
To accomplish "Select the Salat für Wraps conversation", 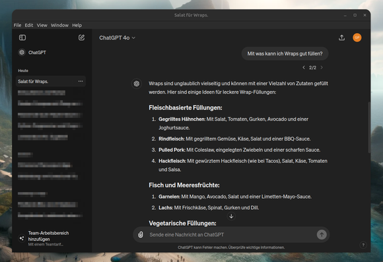I will 51,81.
